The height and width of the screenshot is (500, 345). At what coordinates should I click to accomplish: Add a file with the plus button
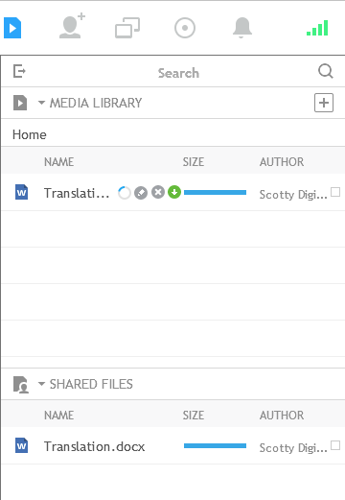[x=324, y=103]
